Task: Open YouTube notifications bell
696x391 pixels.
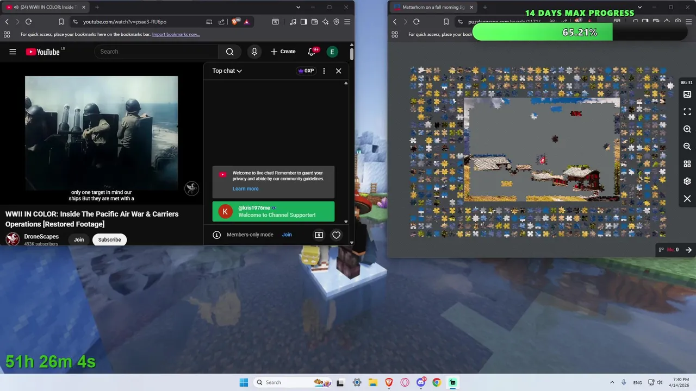Action: (x=312, y=52)
